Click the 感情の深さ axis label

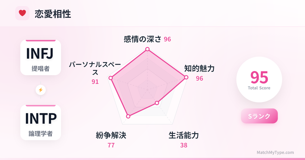(x=143, y=39)
